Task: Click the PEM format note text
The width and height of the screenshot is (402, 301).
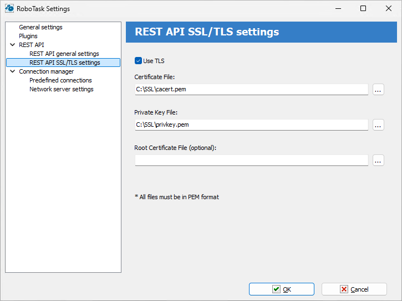Action: [x=177, y=197]
